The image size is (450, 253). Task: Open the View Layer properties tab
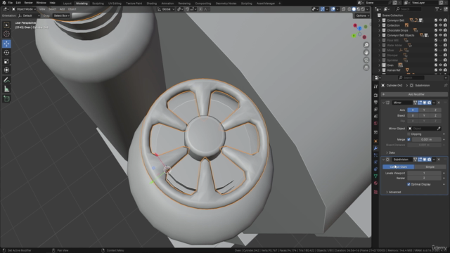375,110
